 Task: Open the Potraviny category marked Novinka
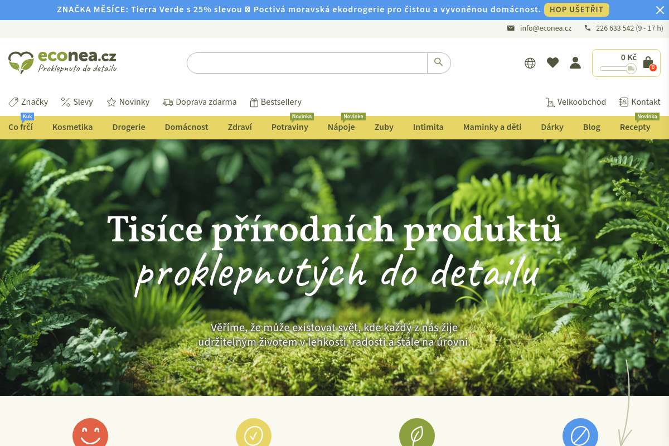tap(289, 127)
